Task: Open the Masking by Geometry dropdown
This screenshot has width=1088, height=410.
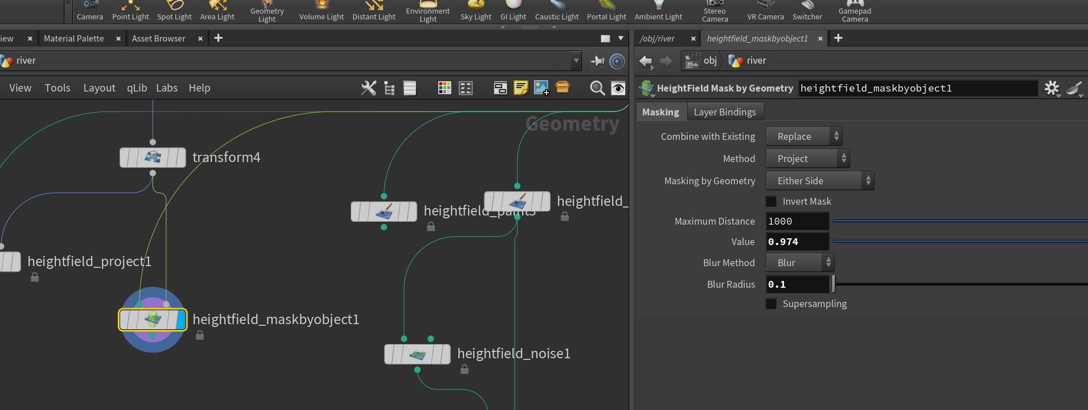Action: 820,181
